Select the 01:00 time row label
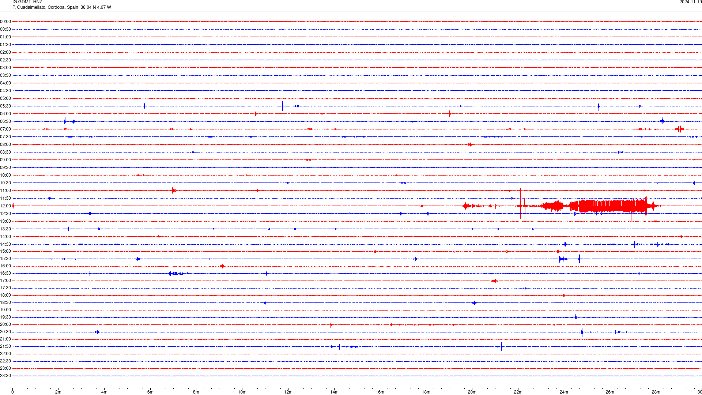This screenshot has height=395, width=702. (x=5, y=37)
